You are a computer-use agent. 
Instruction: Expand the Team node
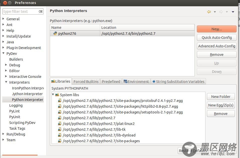tap(3, 140)
